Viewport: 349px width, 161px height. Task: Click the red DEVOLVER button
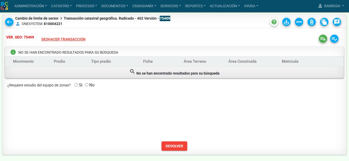click(174, 146)
